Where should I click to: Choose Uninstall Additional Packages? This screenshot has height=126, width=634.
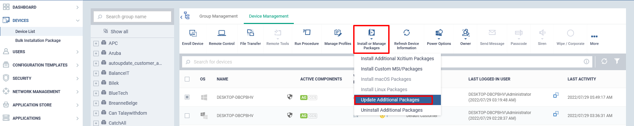click(x=397, y=110)
